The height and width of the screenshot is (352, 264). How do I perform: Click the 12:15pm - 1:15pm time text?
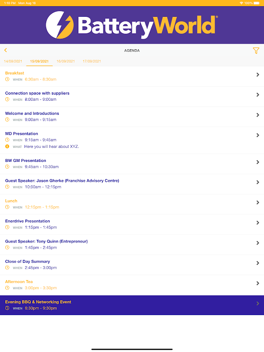click(42, 207)
